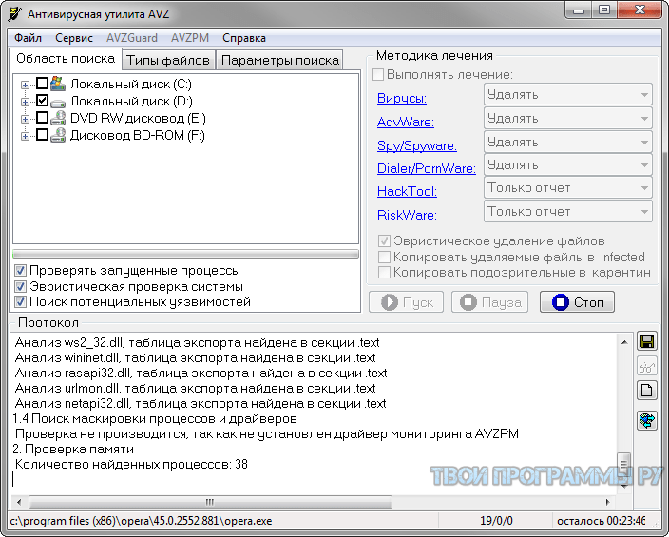Click the Spy/Spyware link
Viewport: 669px width, 537px height.
point(416,145)
